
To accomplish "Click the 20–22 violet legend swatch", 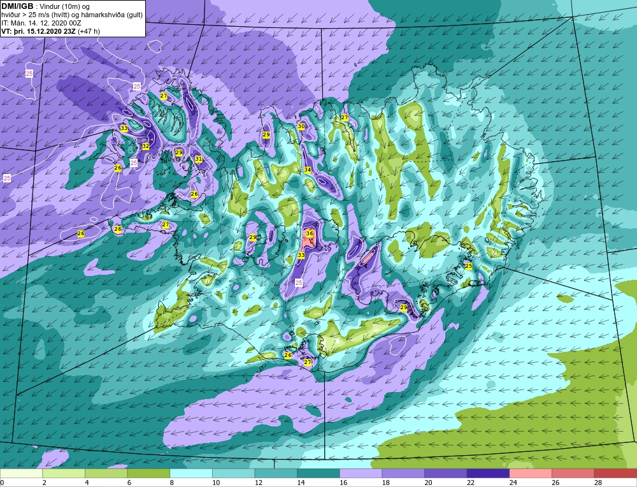I will pyautogui.click(x=446, y=473).
